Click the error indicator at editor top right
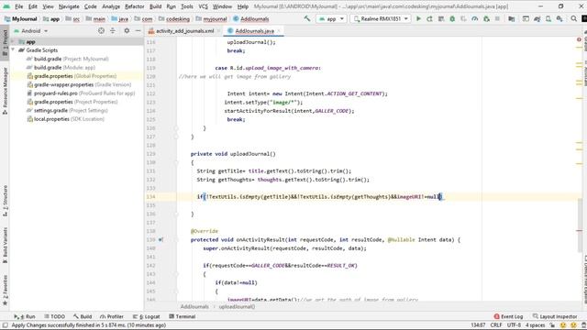Viewport: 587px width, 330px height. 579,39
